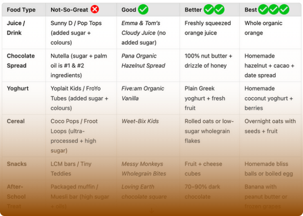Click the red X icon beside Not-So-Great
The width and height of the screenshot is (303, 216).
coord(95,9)
